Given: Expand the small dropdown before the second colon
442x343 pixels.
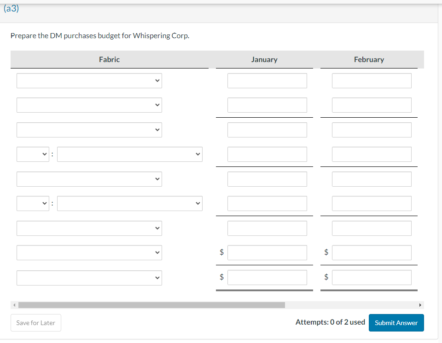Looking at the screenshot, I should click(33, 203).
